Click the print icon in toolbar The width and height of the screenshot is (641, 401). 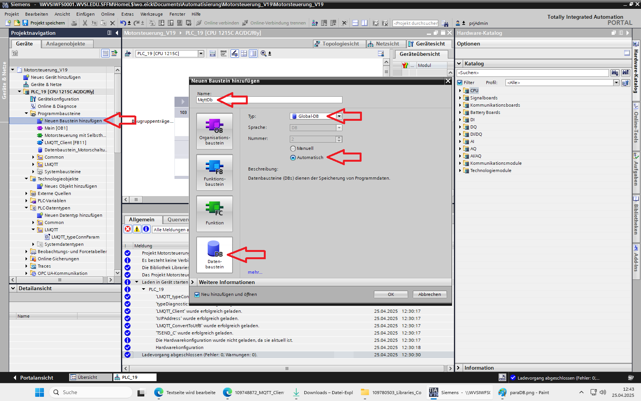tap(74, 23)
